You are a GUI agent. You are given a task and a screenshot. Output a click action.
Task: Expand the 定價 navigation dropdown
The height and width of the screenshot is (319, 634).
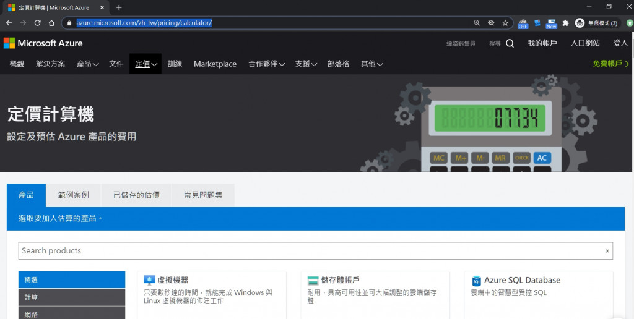tap(146, 64)
